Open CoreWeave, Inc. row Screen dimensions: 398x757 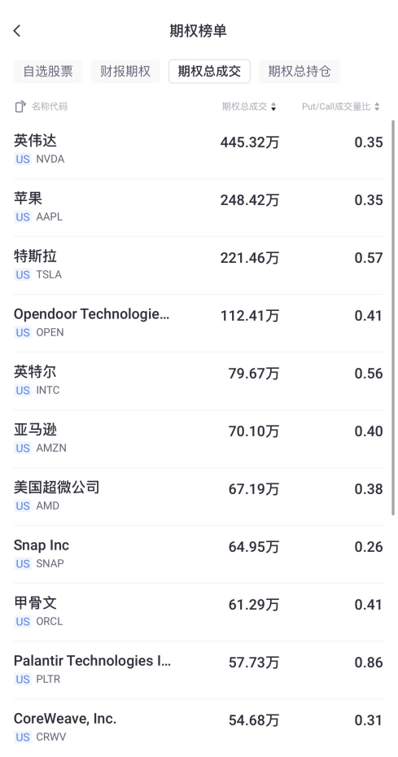coord(199,728)
